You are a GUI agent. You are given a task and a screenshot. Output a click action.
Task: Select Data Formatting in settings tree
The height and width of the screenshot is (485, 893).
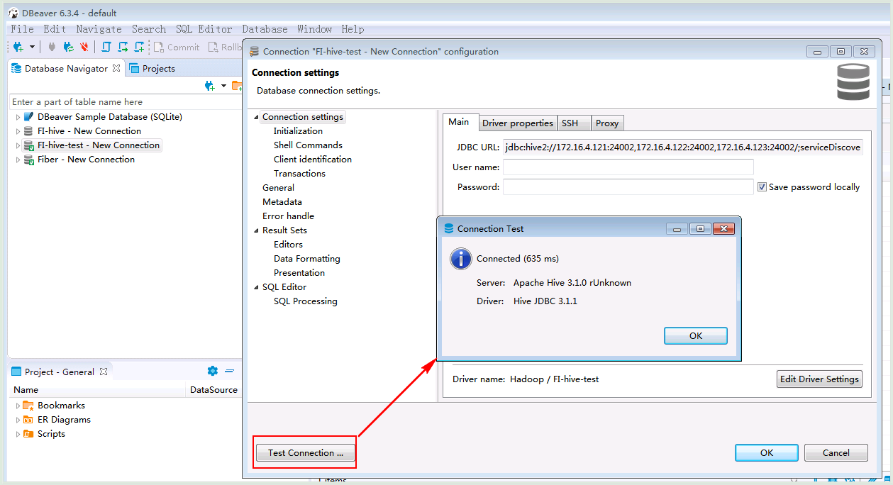coord(307,259)
